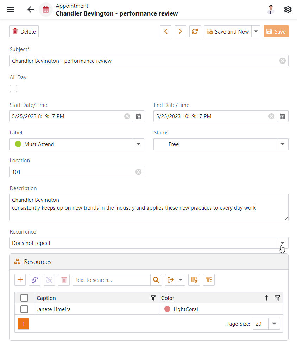The width and height of the screenshot is (297, 344).
Task: Open the Color column filter
Action: coord(278,298)
